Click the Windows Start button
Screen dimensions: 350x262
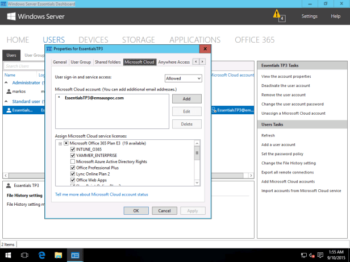9,256
